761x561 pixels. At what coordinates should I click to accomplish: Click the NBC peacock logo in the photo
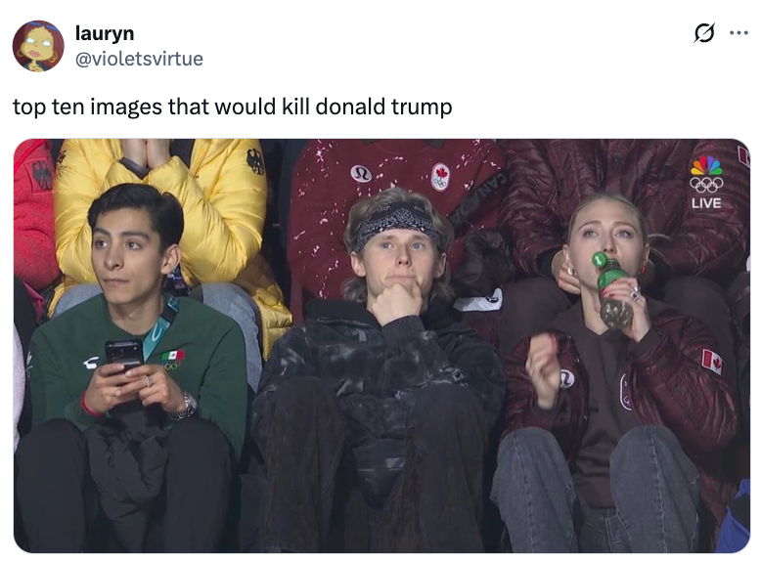pyautogui.click(x=706, y=165)
